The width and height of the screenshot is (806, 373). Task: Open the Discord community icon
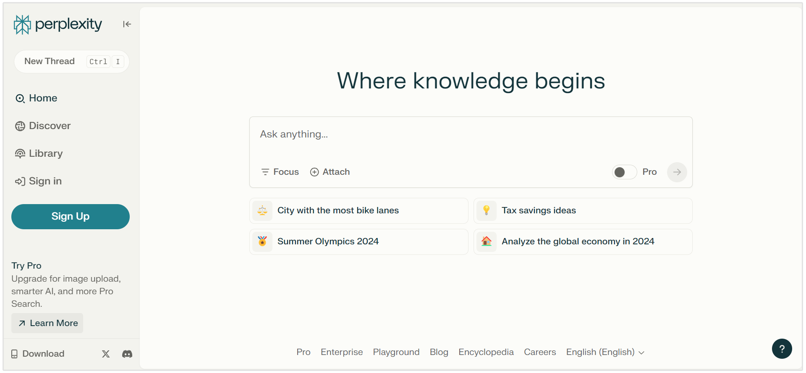tap(127, 354)
